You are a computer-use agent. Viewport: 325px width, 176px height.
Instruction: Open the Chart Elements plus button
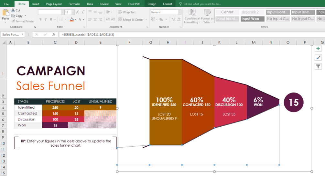click(318, 49)
